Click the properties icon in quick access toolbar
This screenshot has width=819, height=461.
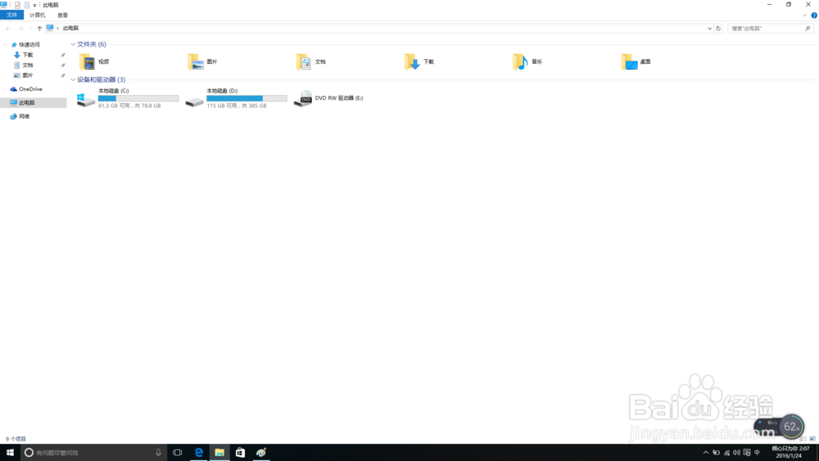[17, 5]
